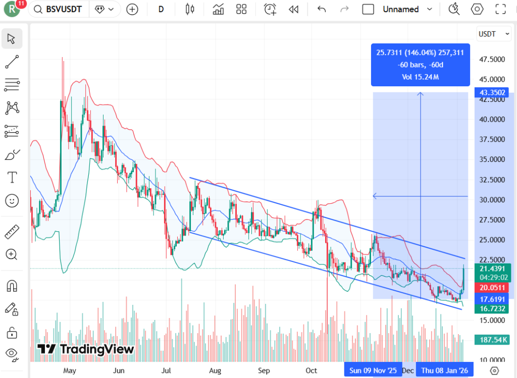Click the TradingView logo
This screenshot has height=378, width=517.
(x=83, y=349)
